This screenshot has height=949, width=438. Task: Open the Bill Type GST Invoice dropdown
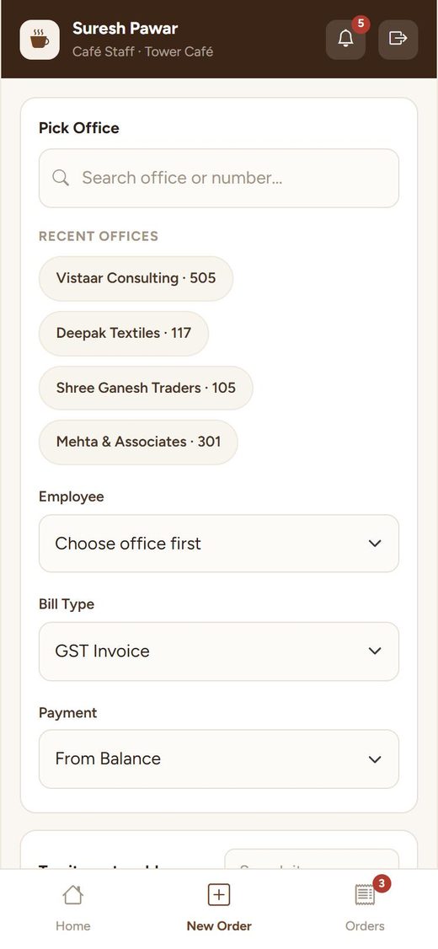[x=219, y=651]
